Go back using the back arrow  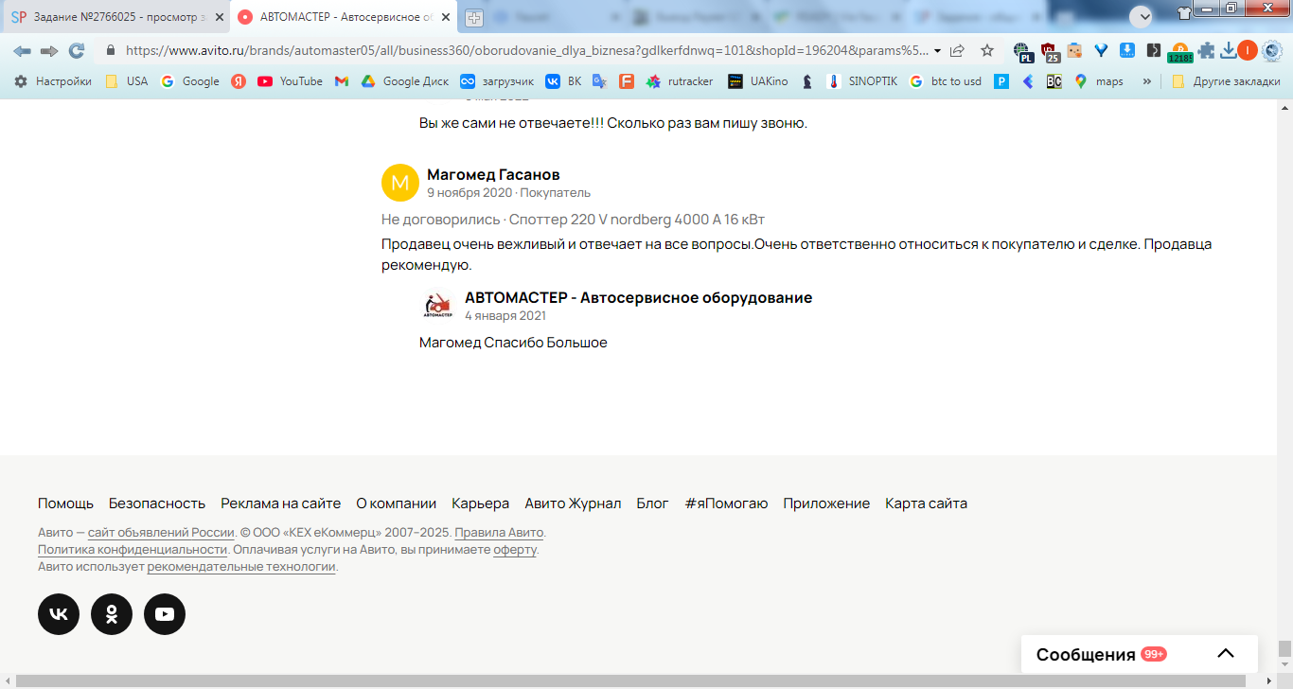pyautogui.click(x=22, y=50)
